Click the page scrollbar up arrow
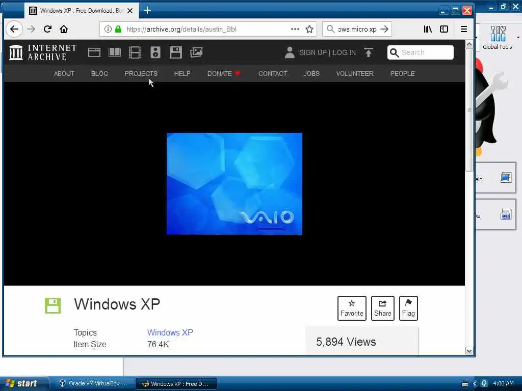This screenshot has width=522, height=391. tap(469, 44)
